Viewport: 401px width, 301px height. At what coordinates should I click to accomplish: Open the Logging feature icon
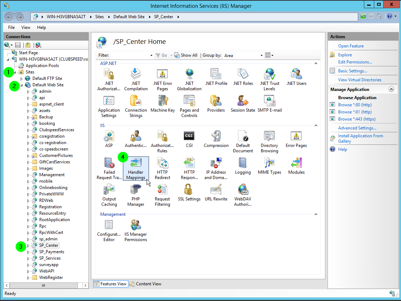pos(243,166)
